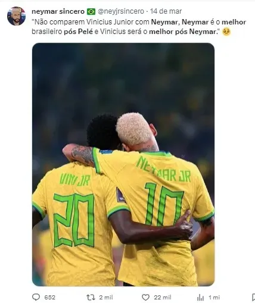
Task: Open the view analytics bar chart icon
Action: pos(200,298)
